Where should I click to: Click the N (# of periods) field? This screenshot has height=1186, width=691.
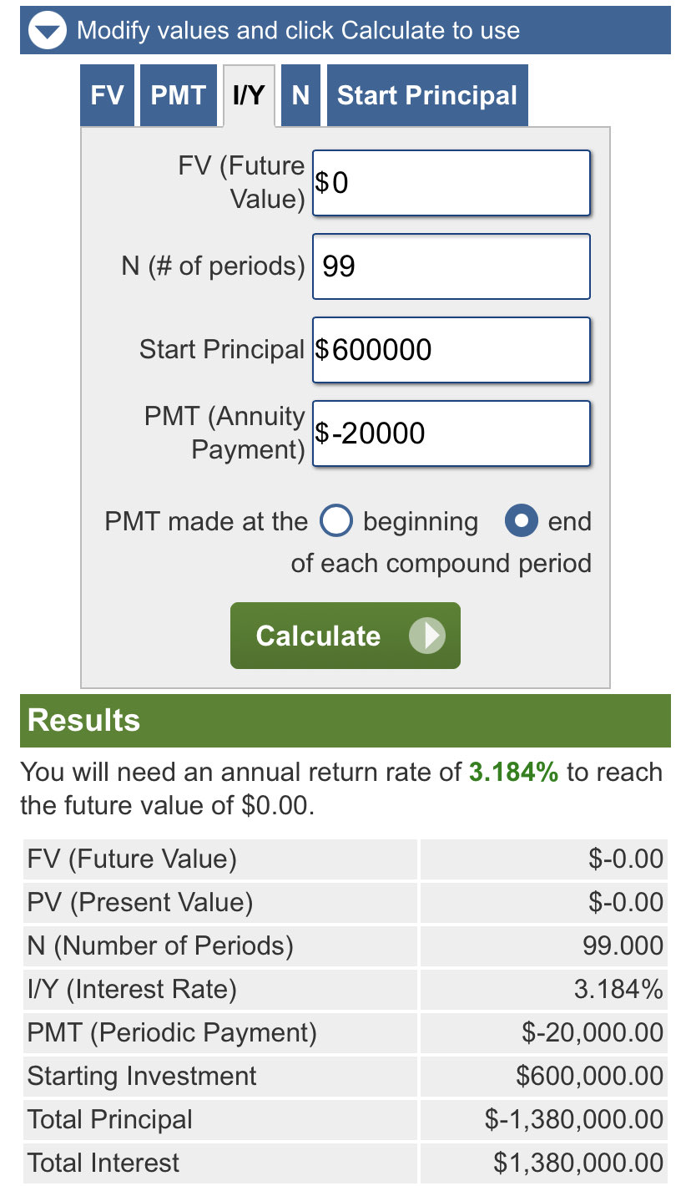click(x=451, y=266)
